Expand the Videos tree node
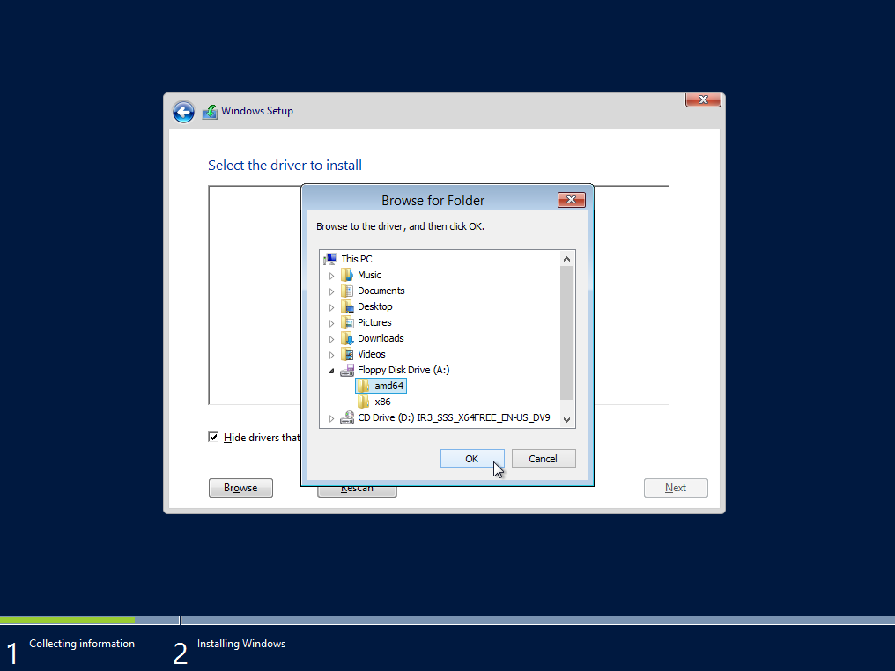Viewport: 895px width, 671px height. pos(331,355)
